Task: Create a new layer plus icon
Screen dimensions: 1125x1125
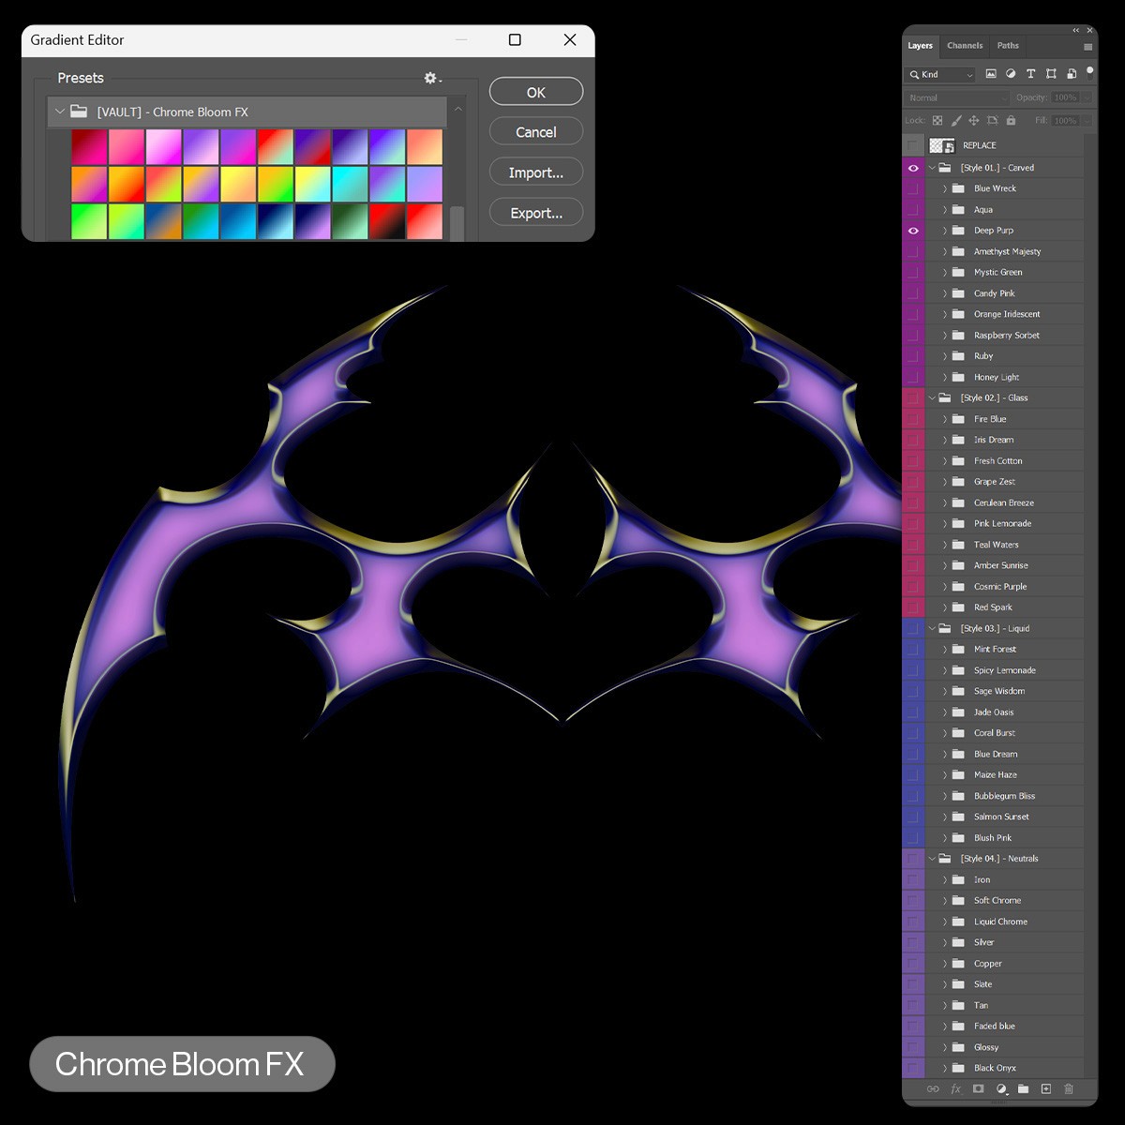Action: (x=1046, y=1089)
